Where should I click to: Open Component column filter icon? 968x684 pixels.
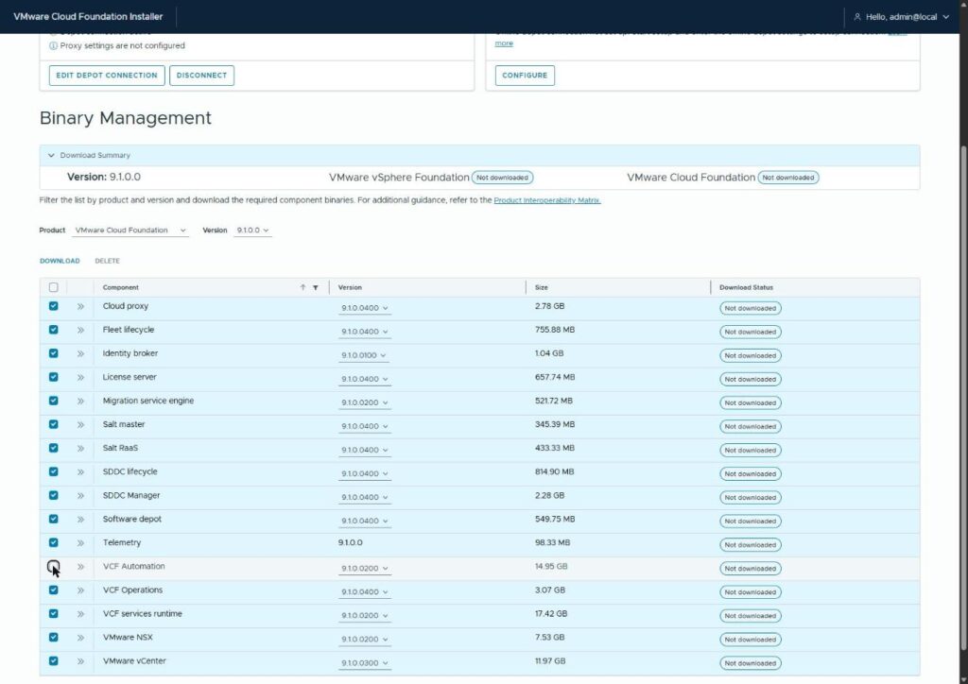pyautogui.click(x=316, y=287)
